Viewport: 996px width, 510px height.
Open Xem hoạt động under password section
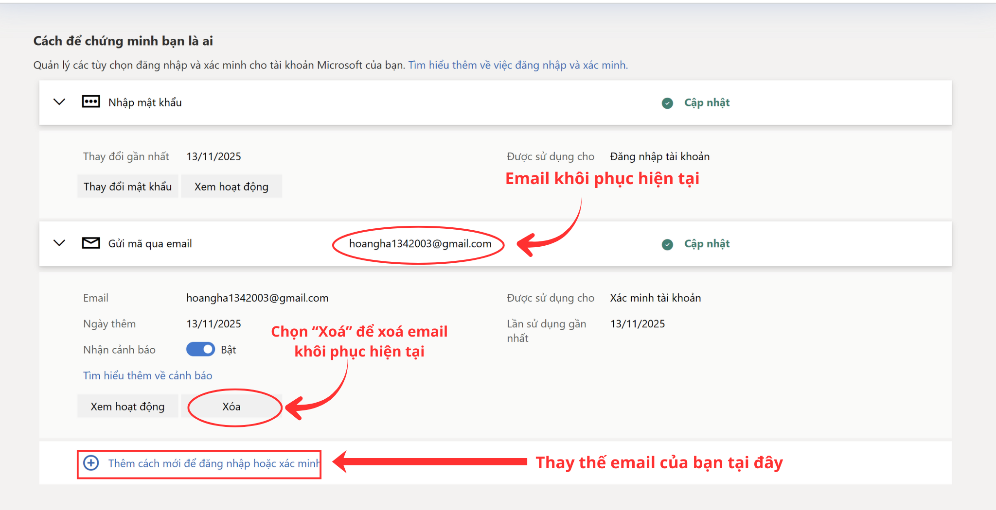point(231,187)
